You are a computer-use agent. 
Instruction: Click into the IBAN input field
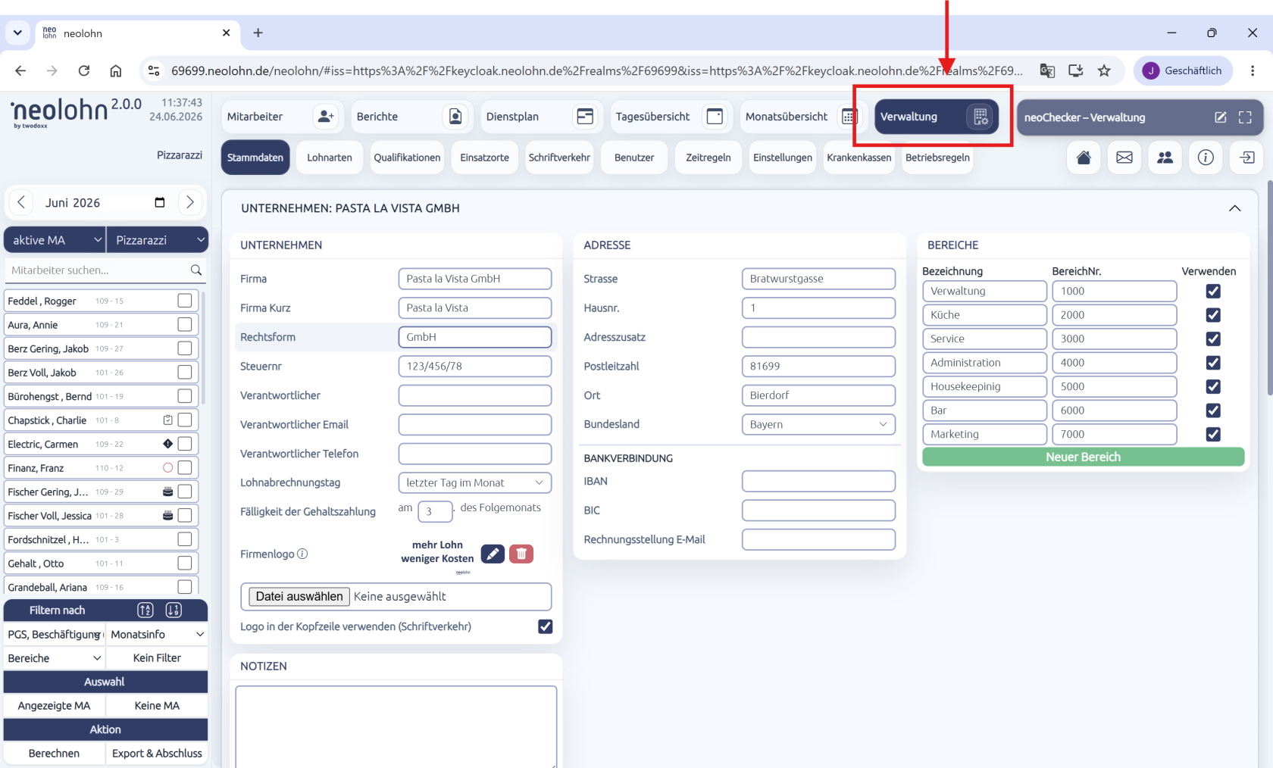point(818,481)
